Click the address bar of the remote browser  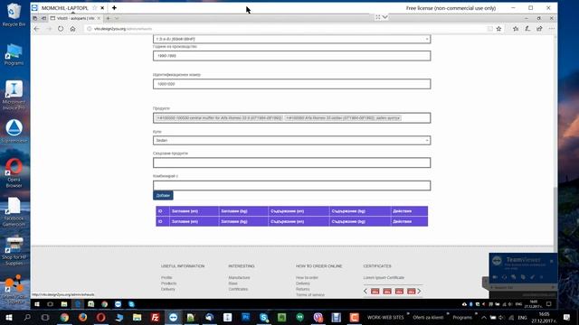coord(284,28)
